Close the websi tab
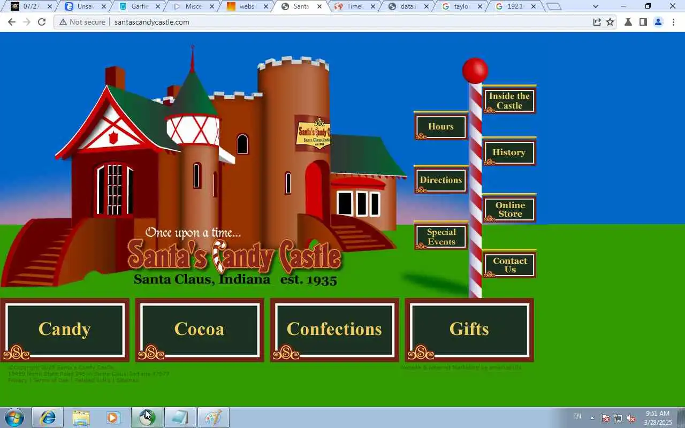This screenshot has height=428, width=685. tap(265, 6)
